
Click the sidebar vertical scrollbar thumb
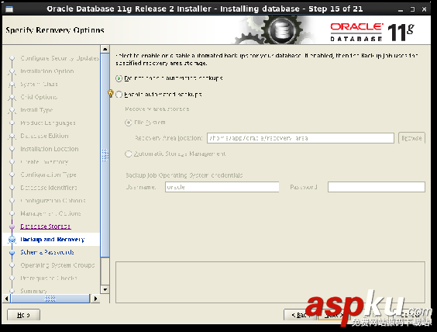[x=105, y=155]
